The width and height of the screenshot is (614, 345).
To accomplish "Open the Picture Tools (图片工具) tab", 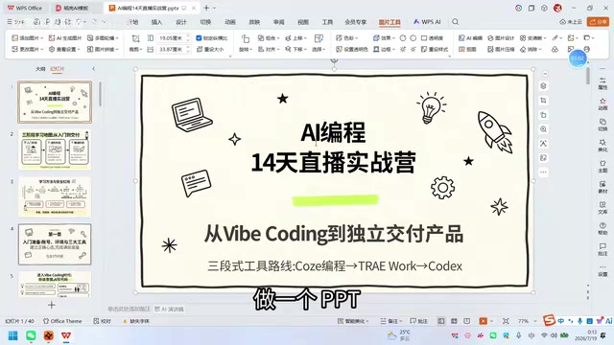I will coord(390,22).
